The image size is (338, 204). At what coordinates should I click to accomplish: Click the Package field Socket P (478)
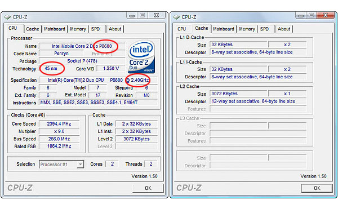pos(82,61)
